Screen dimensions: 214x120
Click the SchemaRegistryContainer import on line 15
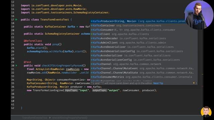pos(65,13)
